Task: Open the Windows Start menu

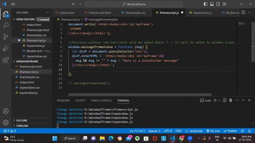Action: (55, 138)
